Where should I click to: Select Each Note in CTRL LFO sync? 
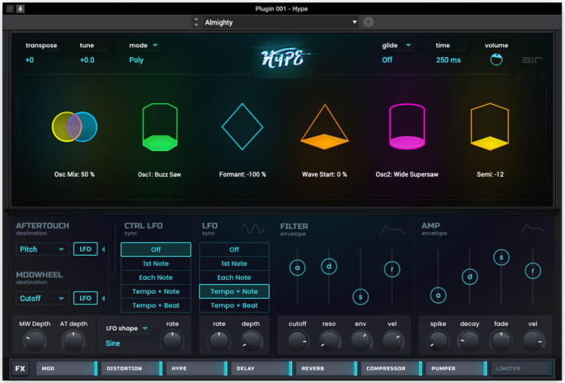click(155, 277)
